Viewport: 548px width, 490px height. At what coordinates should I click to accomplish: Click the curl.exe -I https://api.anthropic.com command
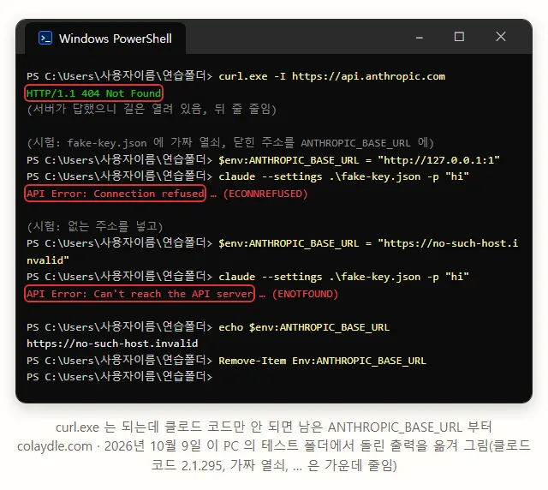click(x=331, y=76)
